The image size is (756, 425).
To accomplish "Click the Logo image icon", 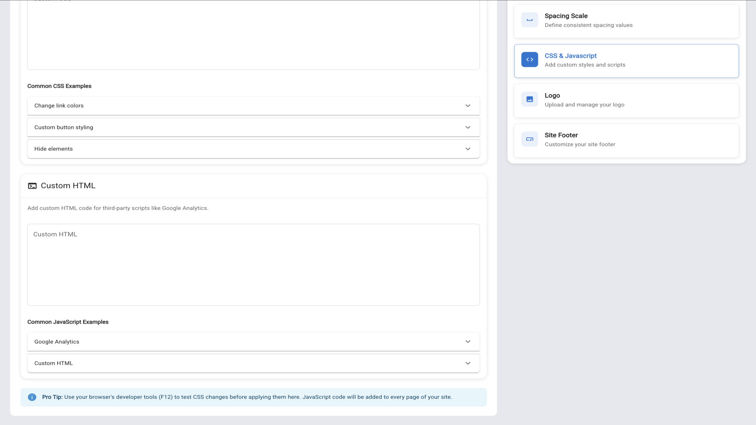I will click(x=530, y=100).
